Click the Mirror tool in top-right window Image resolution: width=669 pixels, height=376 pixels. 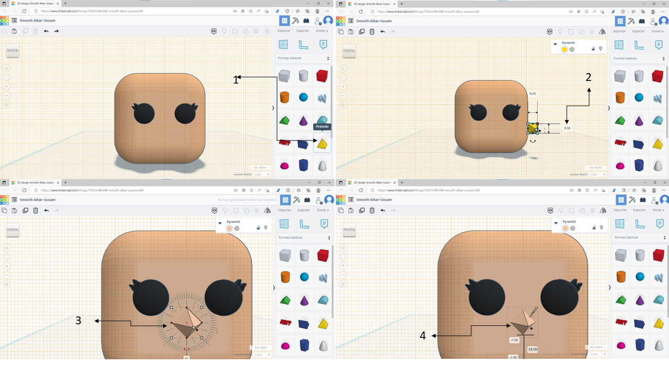pyautogui.click(x=603, y=31)
